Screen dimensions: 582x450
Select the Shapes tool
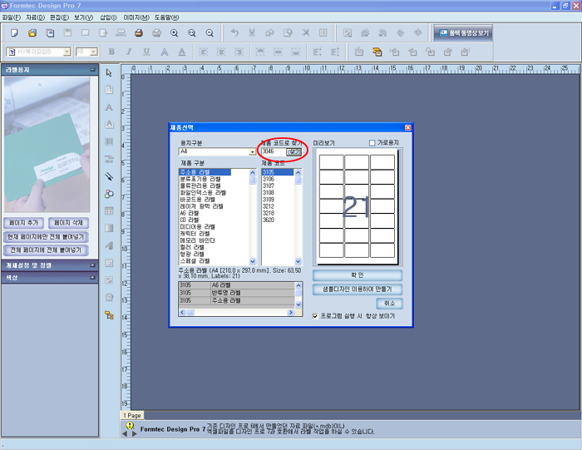click(109, 194)
